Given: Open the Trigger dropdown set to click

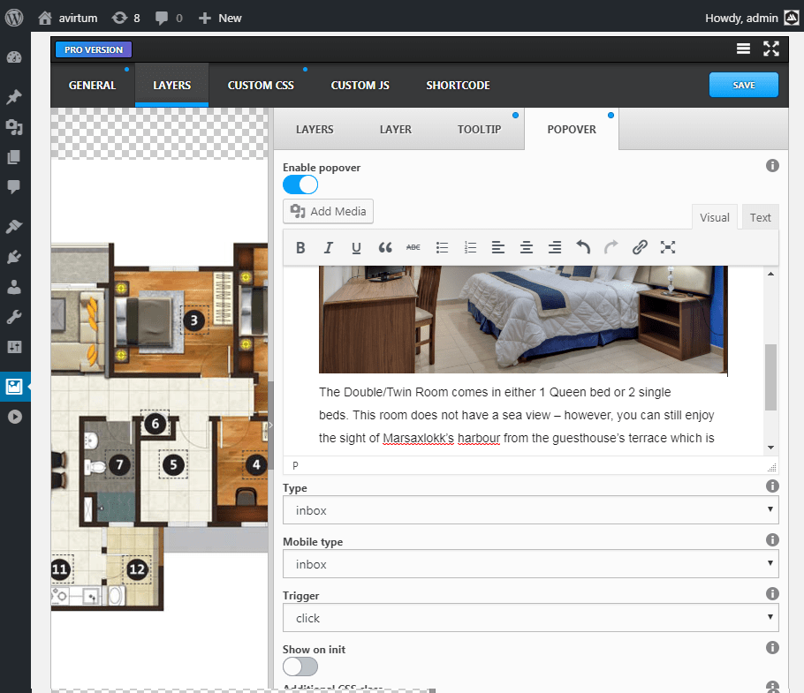Looking at the screenshot, I should 530,618.
